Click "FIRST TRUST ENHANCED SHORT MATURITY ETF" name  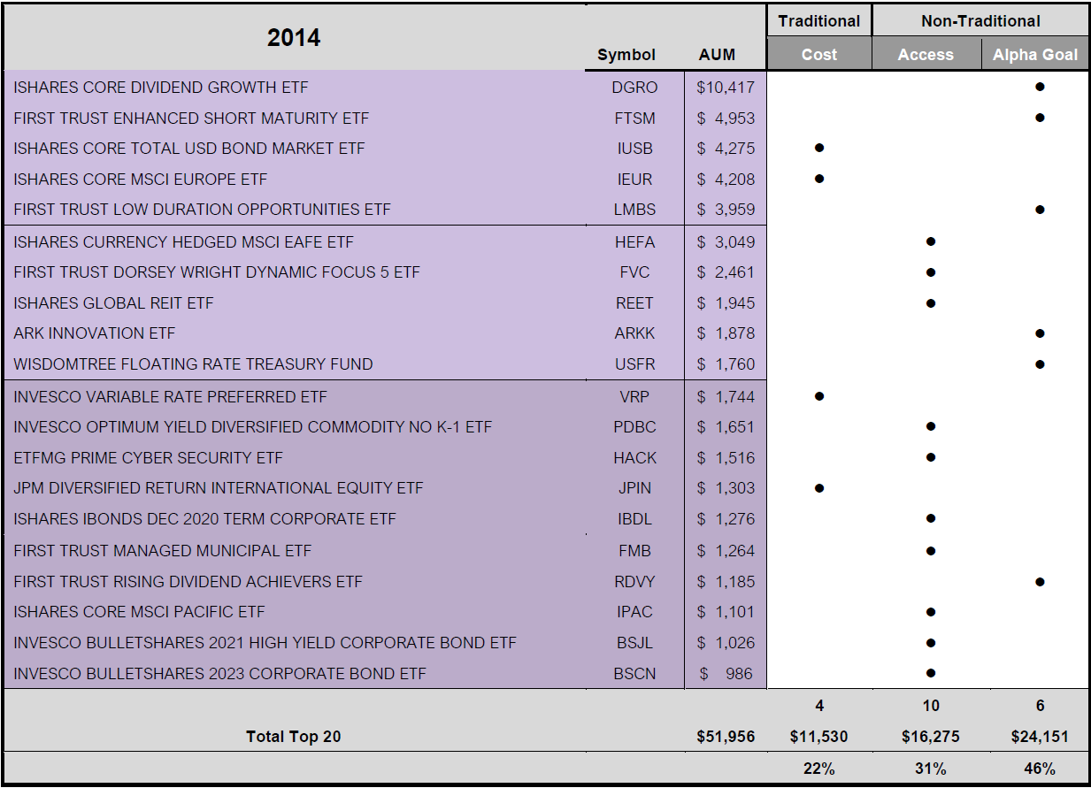pyautogui.click(x=191, y=118)
